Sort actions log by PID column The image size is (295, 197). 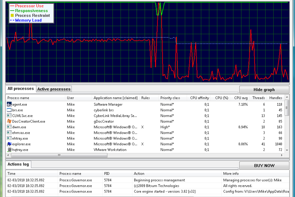[x=117, y=174]
